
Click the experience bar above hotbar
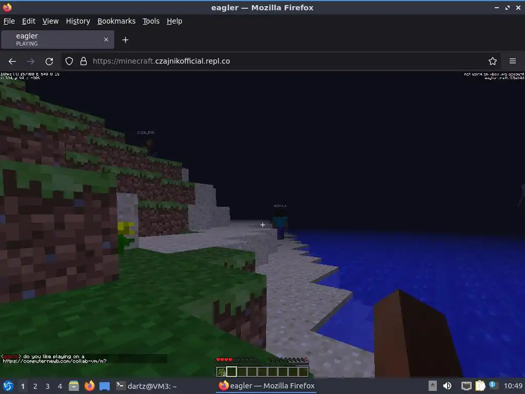262,364
